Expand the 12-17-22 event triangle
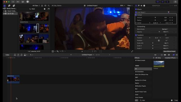181x102 pixels. (4, 14)
